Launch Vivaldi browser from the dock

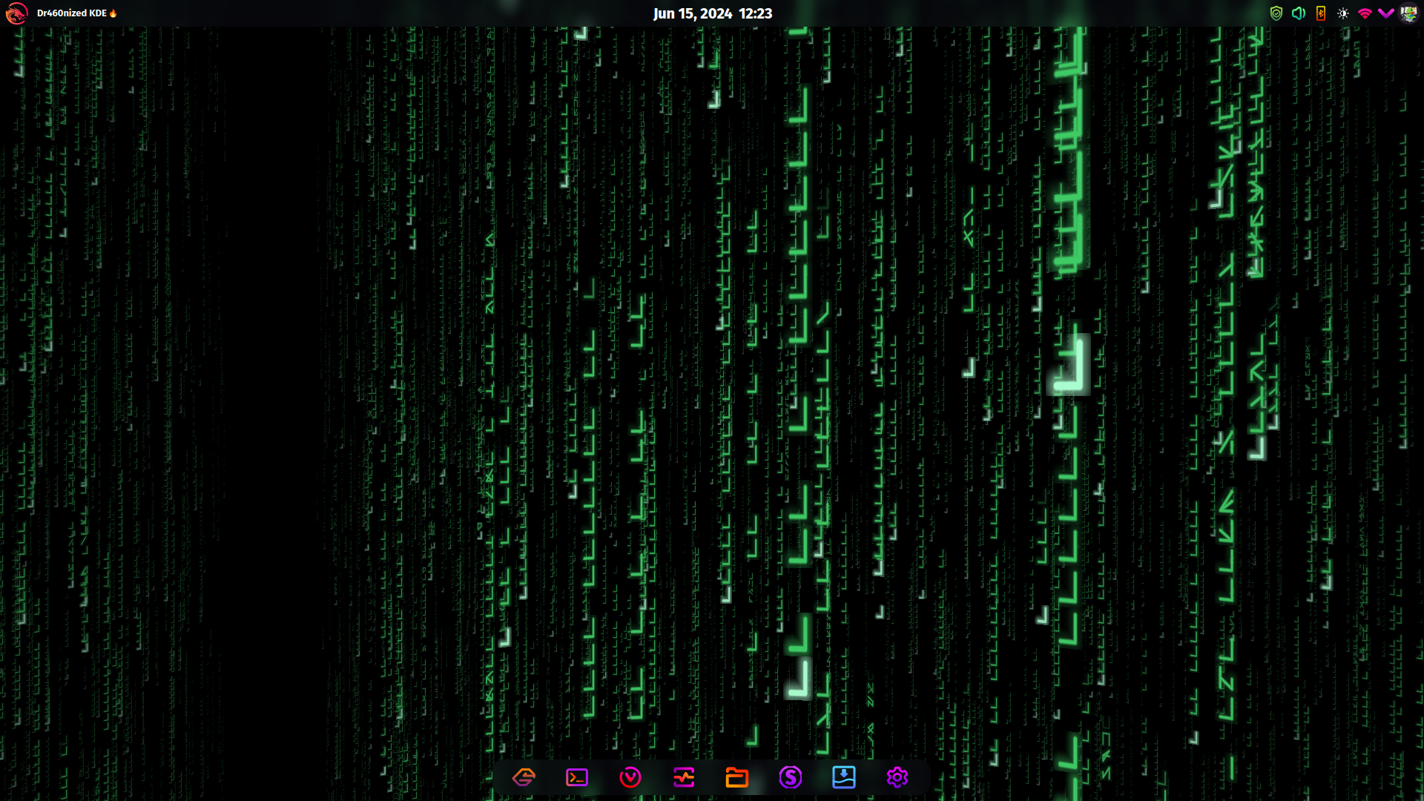coord(630,777)
